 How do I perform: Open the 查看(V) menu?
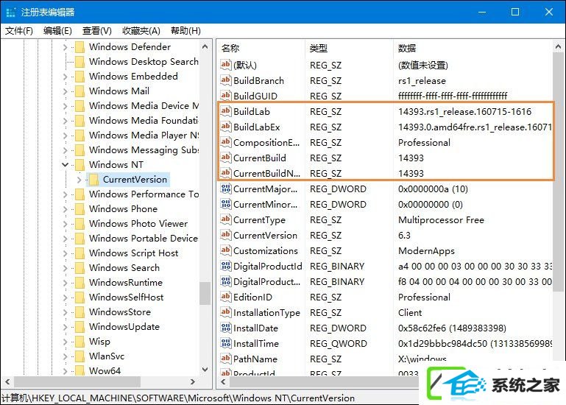pos(96,31)
